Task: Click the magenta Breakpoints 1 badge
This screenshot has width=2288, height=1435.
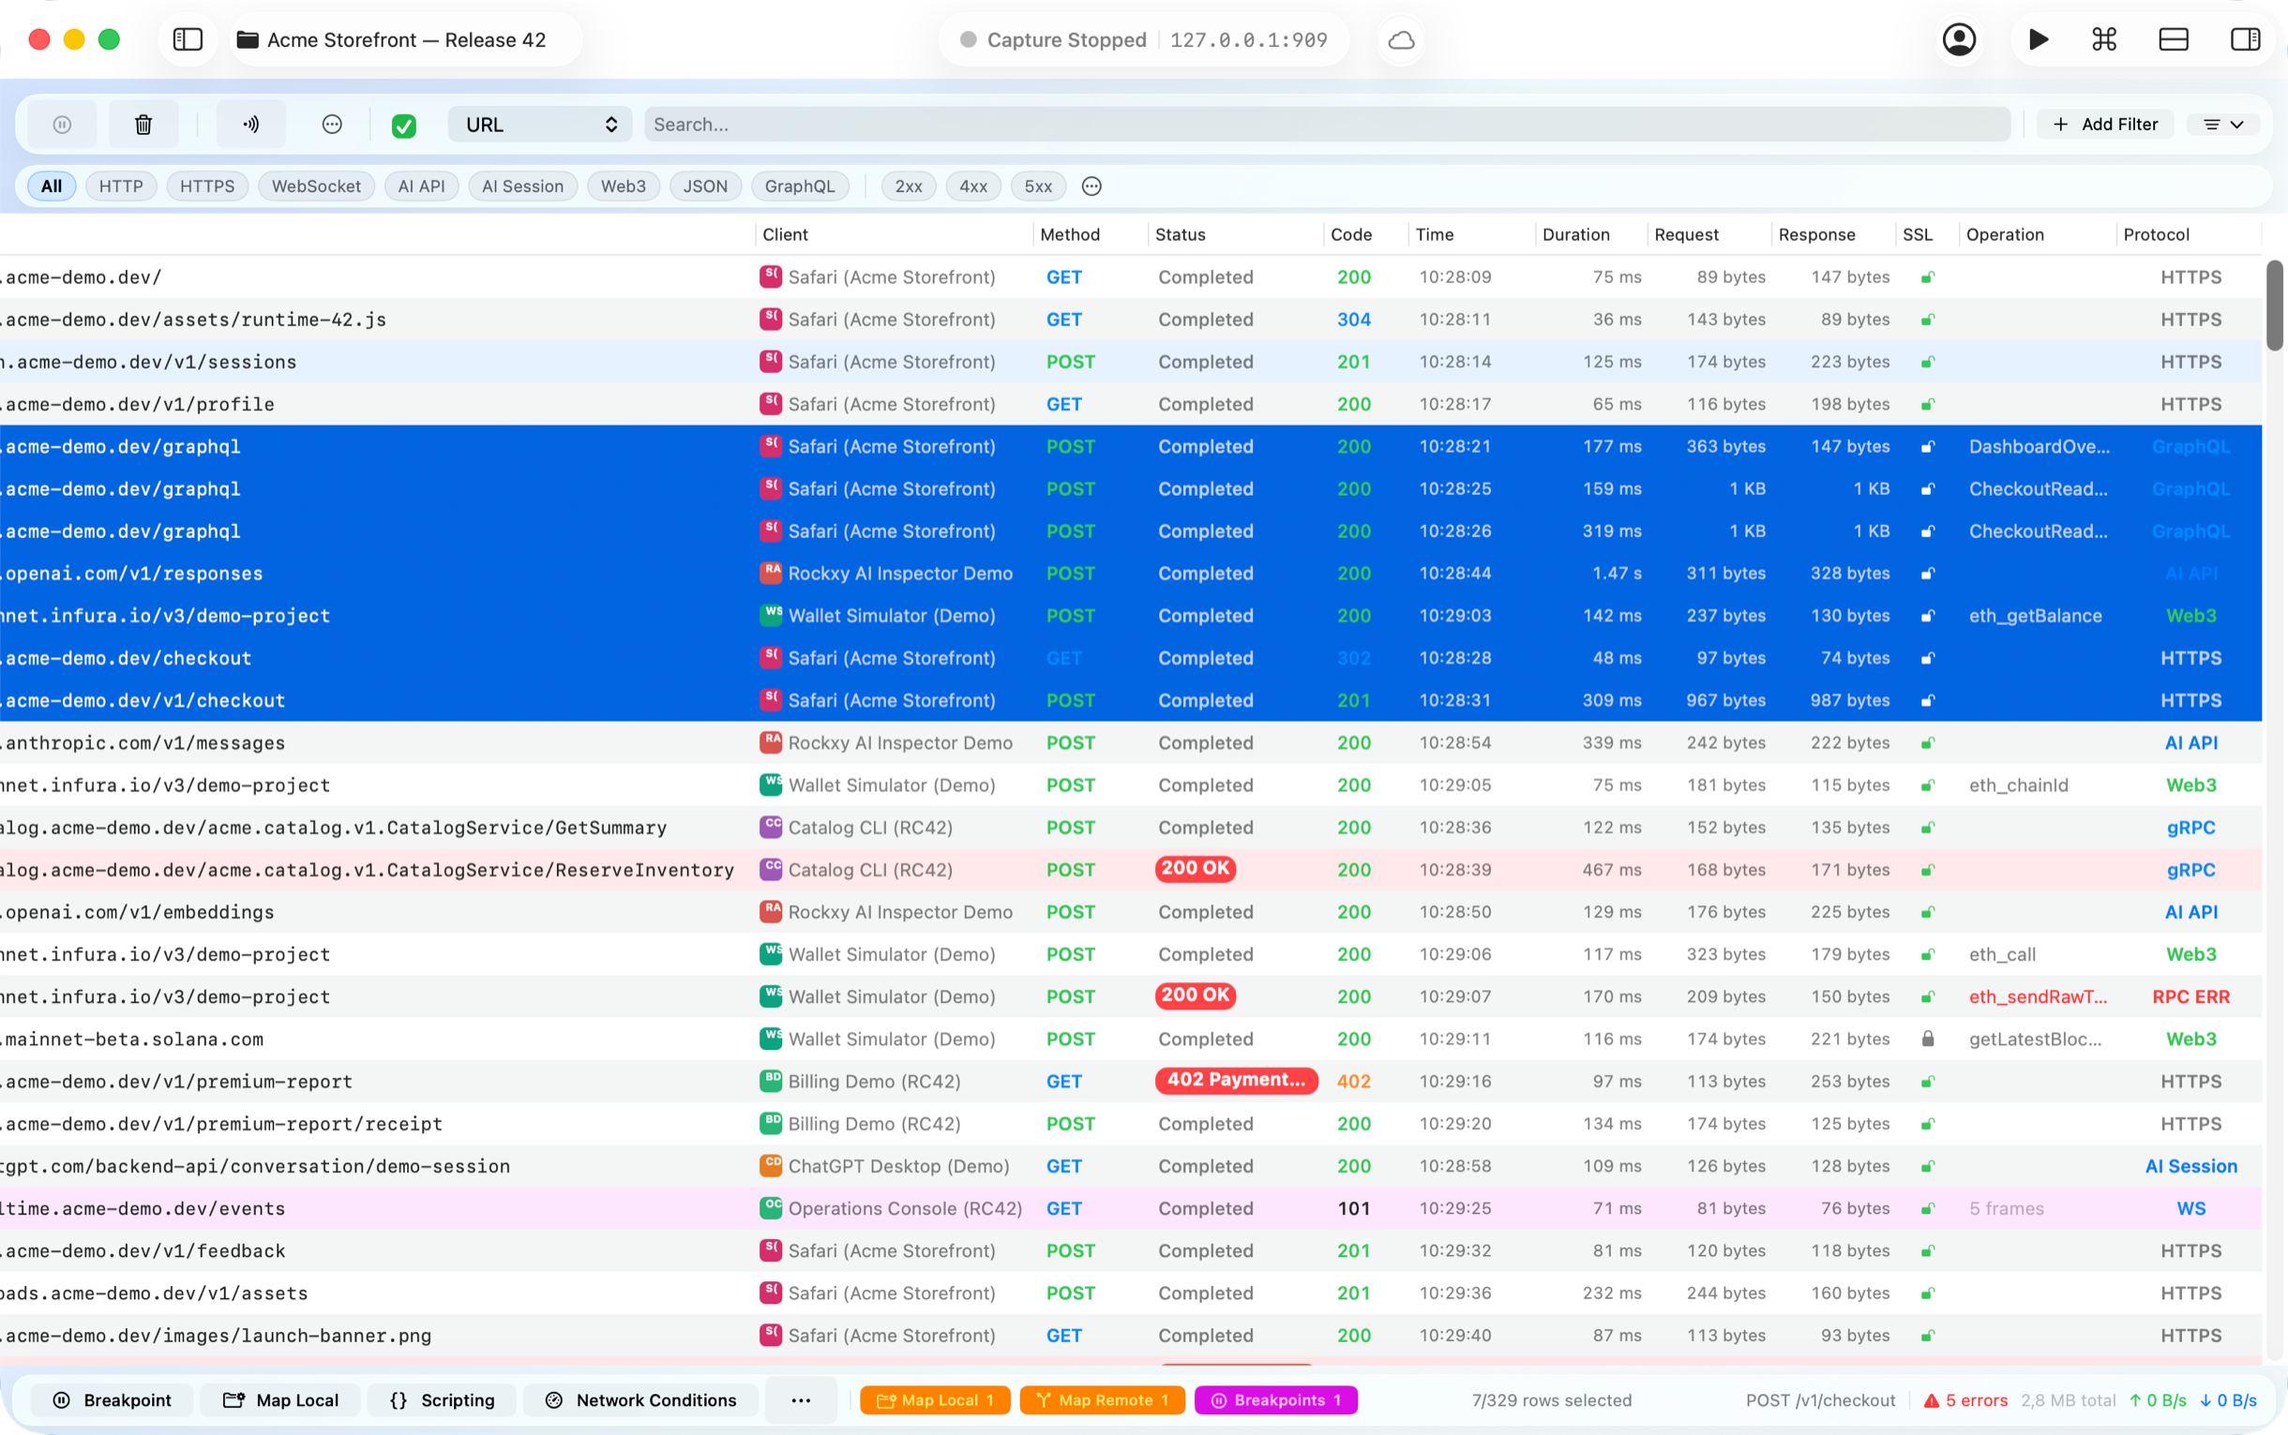Action: click(x=1276, y=1400)
